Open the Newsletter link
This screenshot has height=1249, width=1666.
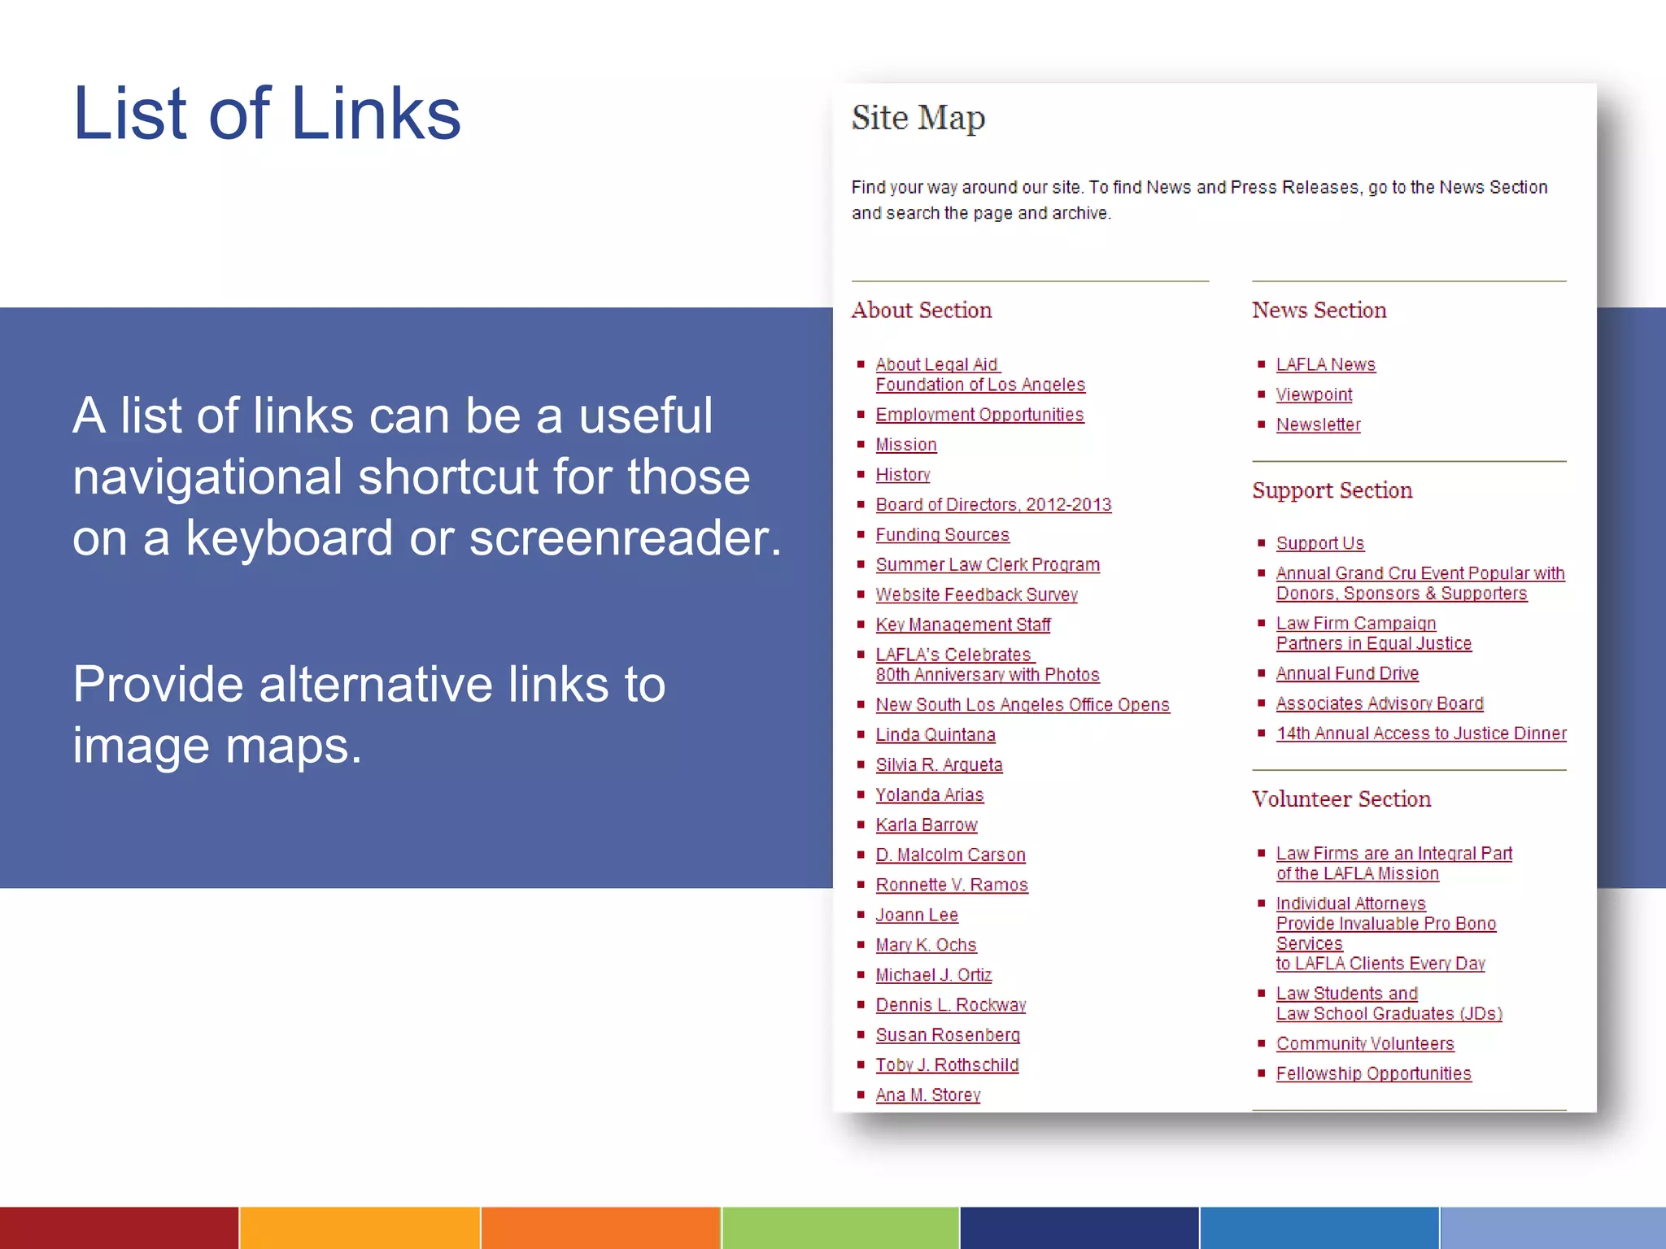coord(1318,425)
